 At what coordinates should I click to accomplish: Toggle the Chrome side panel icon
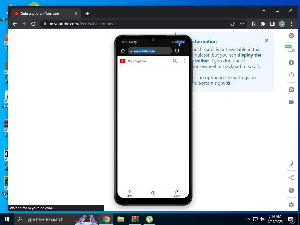[x=272, y=24]
